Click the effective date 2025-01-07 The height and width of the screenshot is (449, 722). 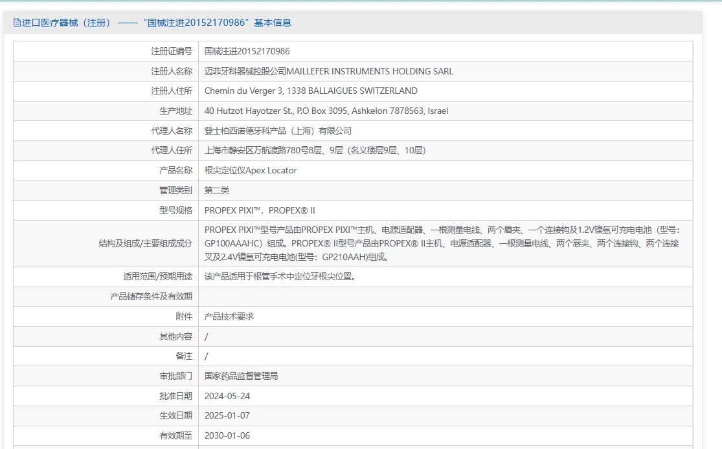(227, 415)
